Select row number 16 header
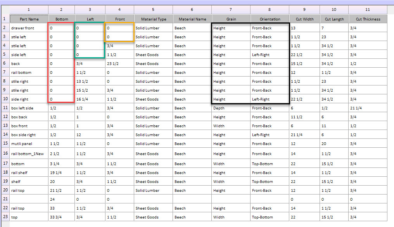Image resolution: width=394 pixels, height=227 pixels. 5,153
